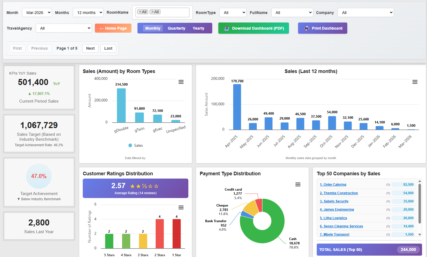Return to Home Page
Image resolution: width=427 pixels, height=257 pixels.
113,28
